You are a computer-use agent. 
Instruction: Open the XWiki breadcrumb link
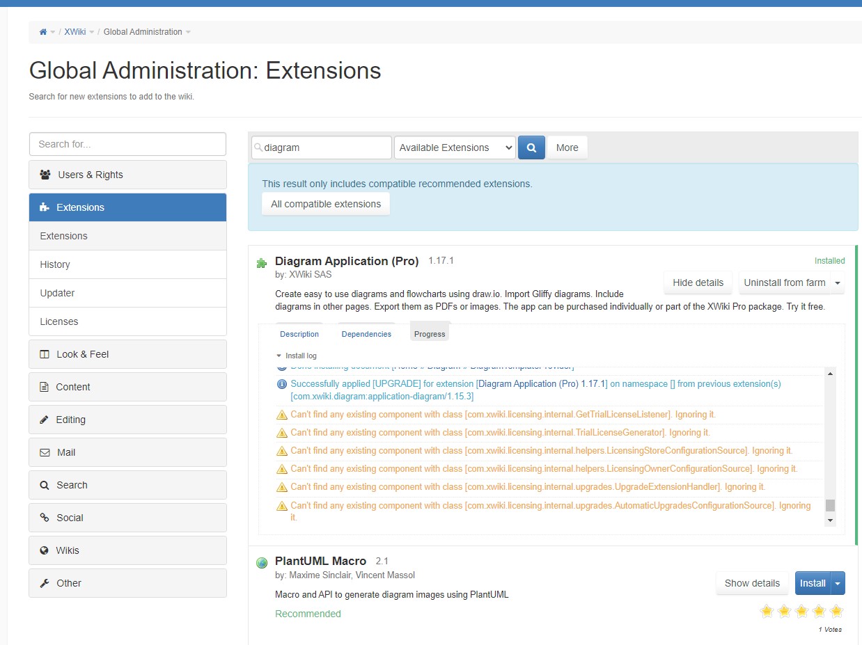tap(75, 32)
